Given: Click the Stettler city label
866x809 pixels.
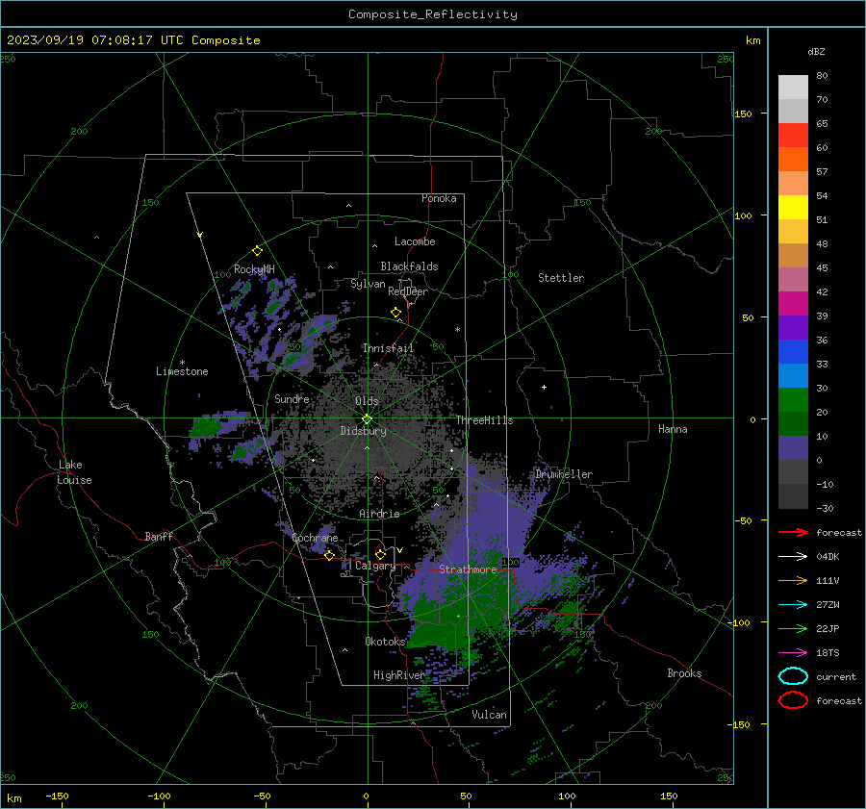Looking at the screenshot, I should coord(561,278).
